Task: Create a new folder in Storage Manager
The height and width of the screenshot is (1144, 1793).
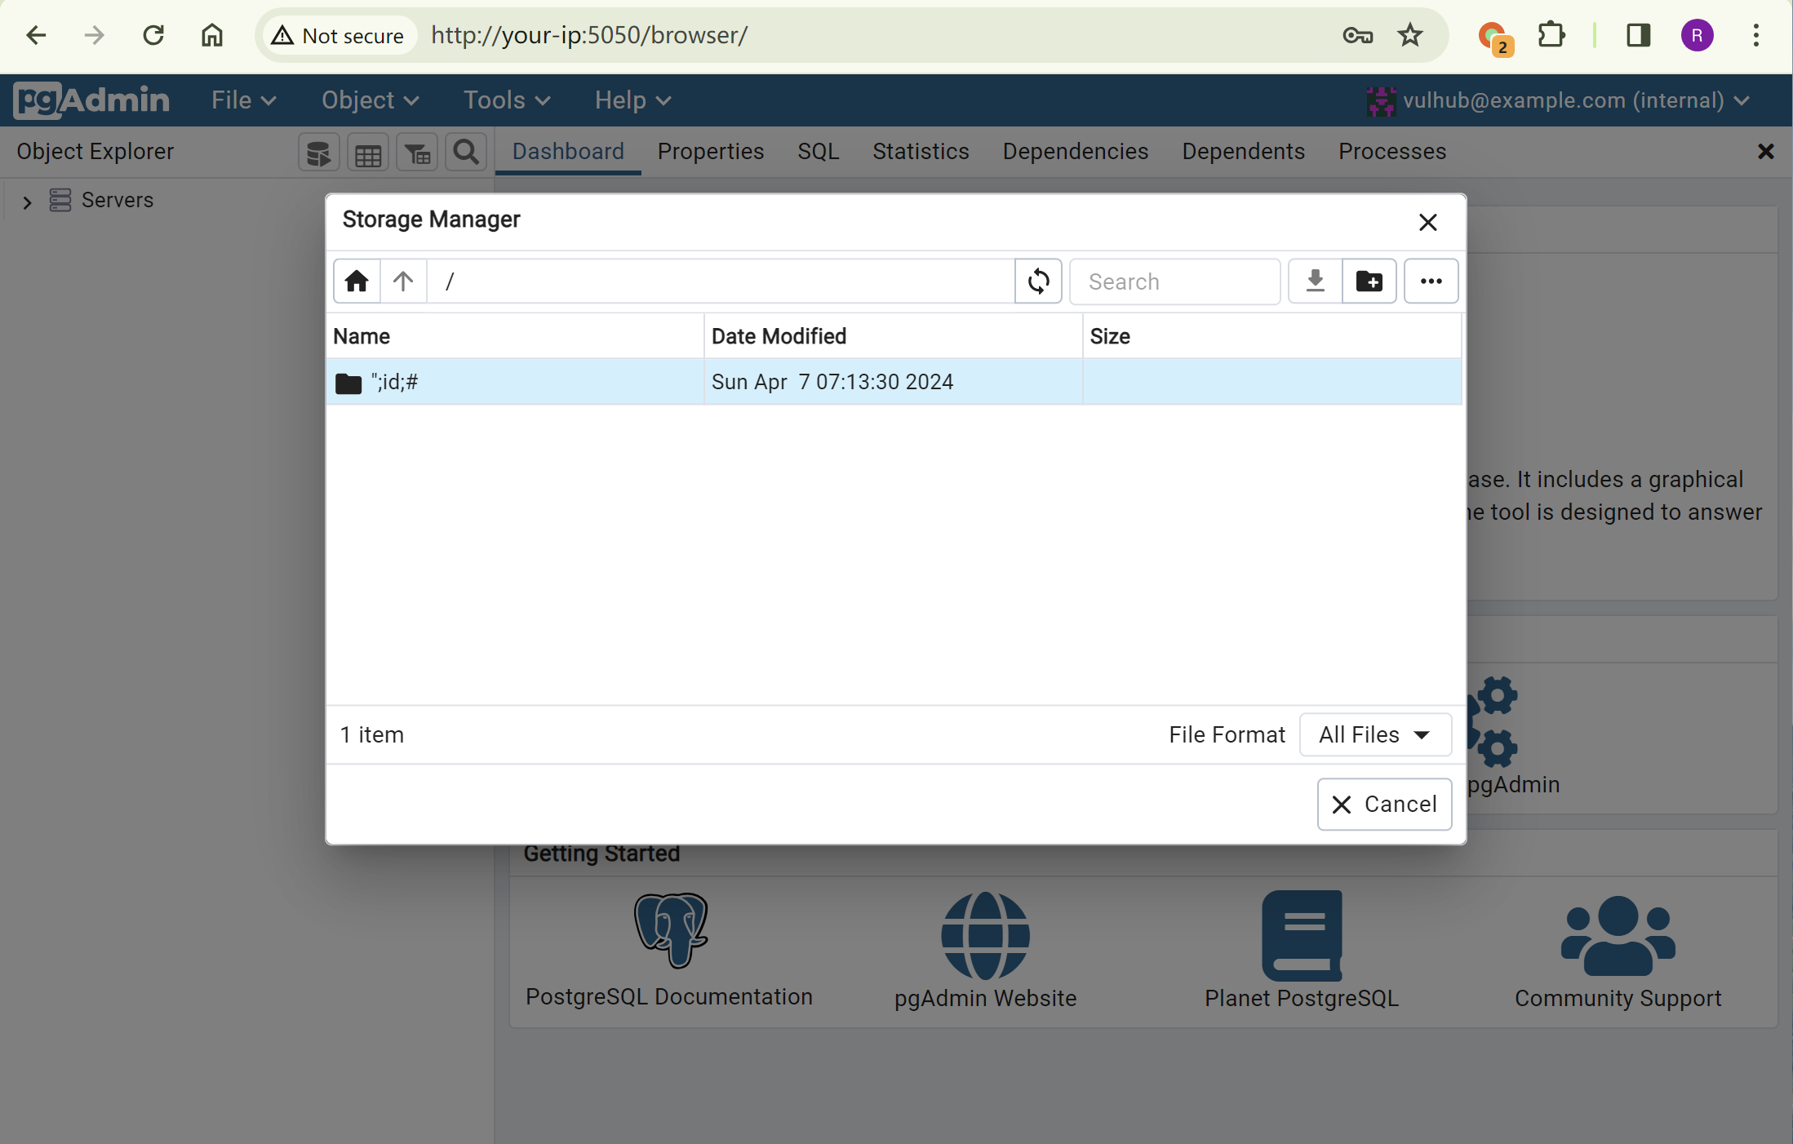Action: [x=1369, y=282]
